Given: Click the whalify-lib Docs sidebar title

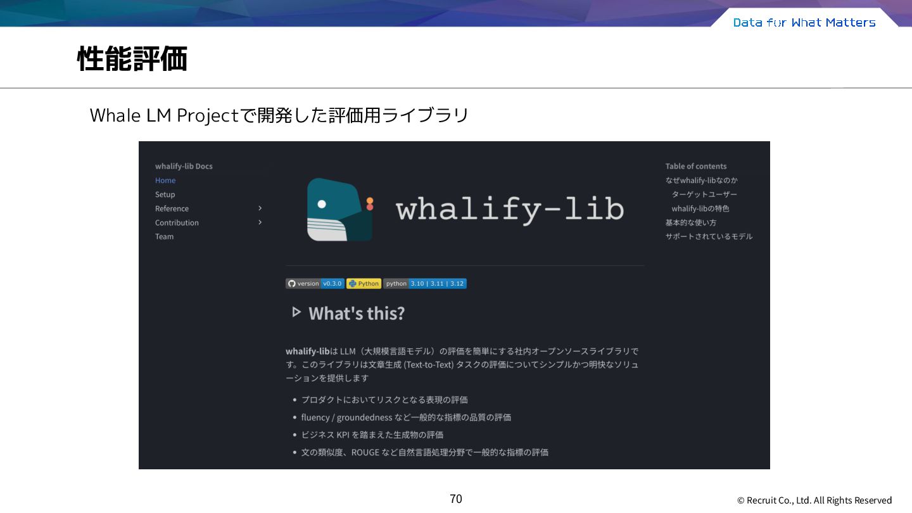Looking at the screenshot, I should [x=184, y=166].
